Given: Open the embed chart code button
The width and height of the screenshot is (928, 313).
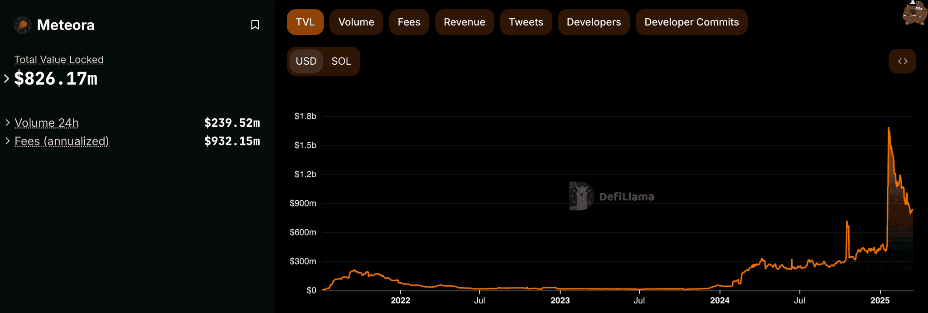Looking at the screenshot, I should tap(902, 61).
